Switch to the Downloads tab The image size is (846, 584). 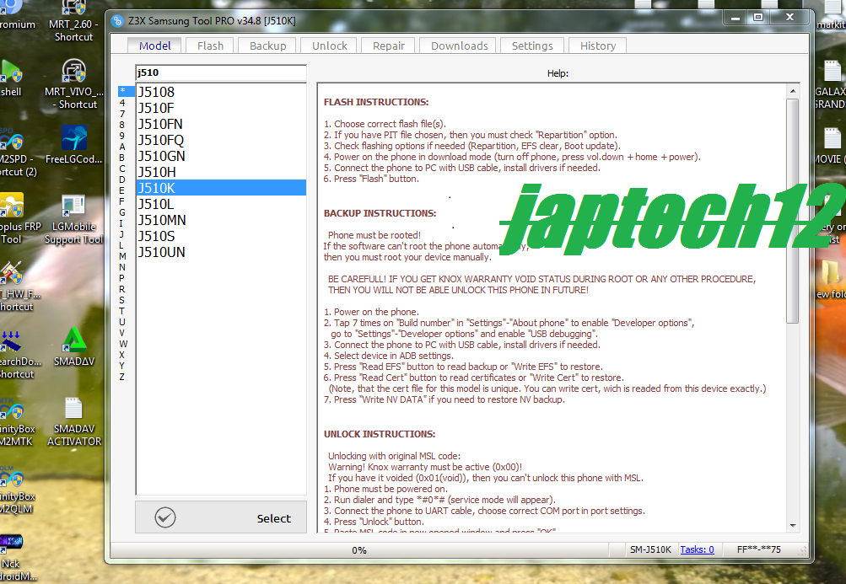(459, 46)
